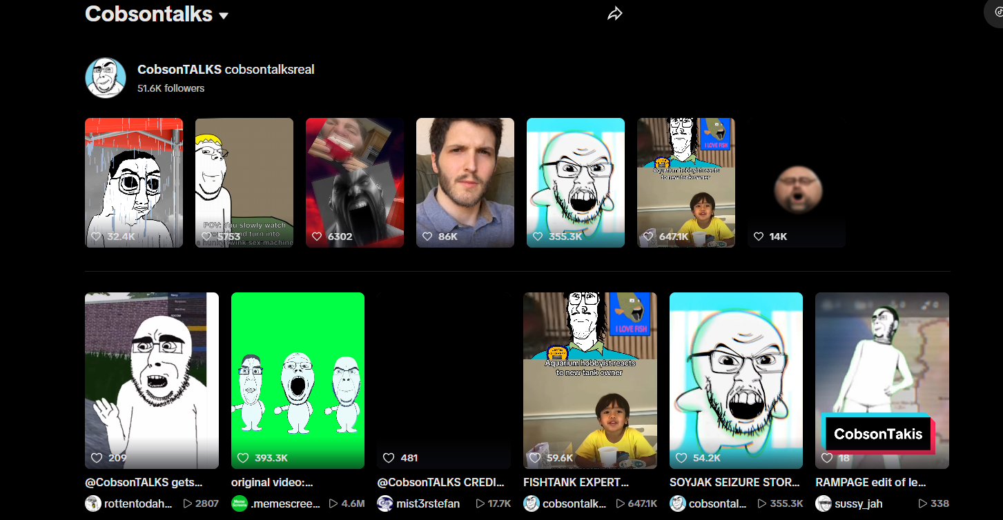Click the heart icon beside 86K
The image size is (1003, 520).
tap(427, 237)
